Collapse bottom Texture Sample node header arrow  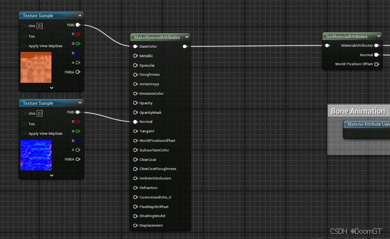point(80,103)
